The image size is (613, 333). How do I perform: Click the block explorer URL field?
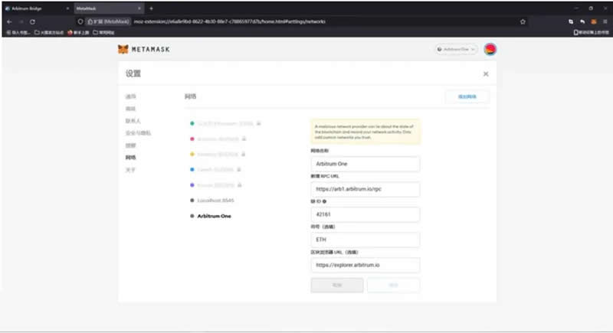(365, 265)
